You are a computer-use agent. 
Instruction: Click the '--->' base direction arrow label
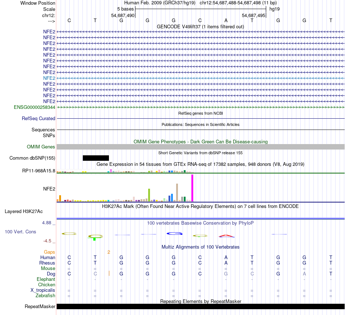(x=51, y=21)
